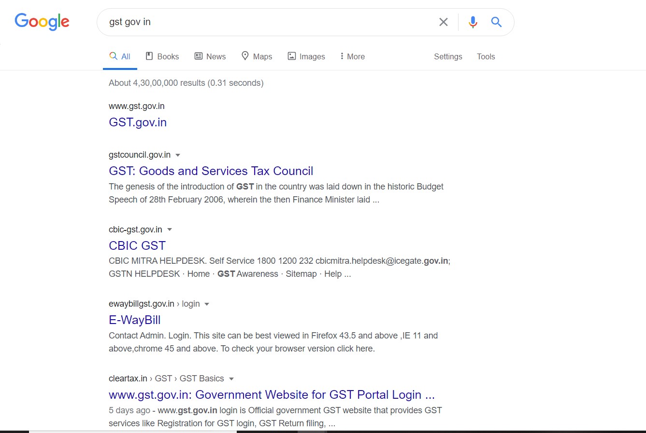This screenshot has width=646, height=433.
Task: Start voice search with microphone icon
Action: [x=473, y=22]
